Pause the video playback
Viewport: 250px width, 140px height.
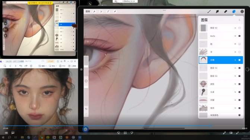[125, 133]
